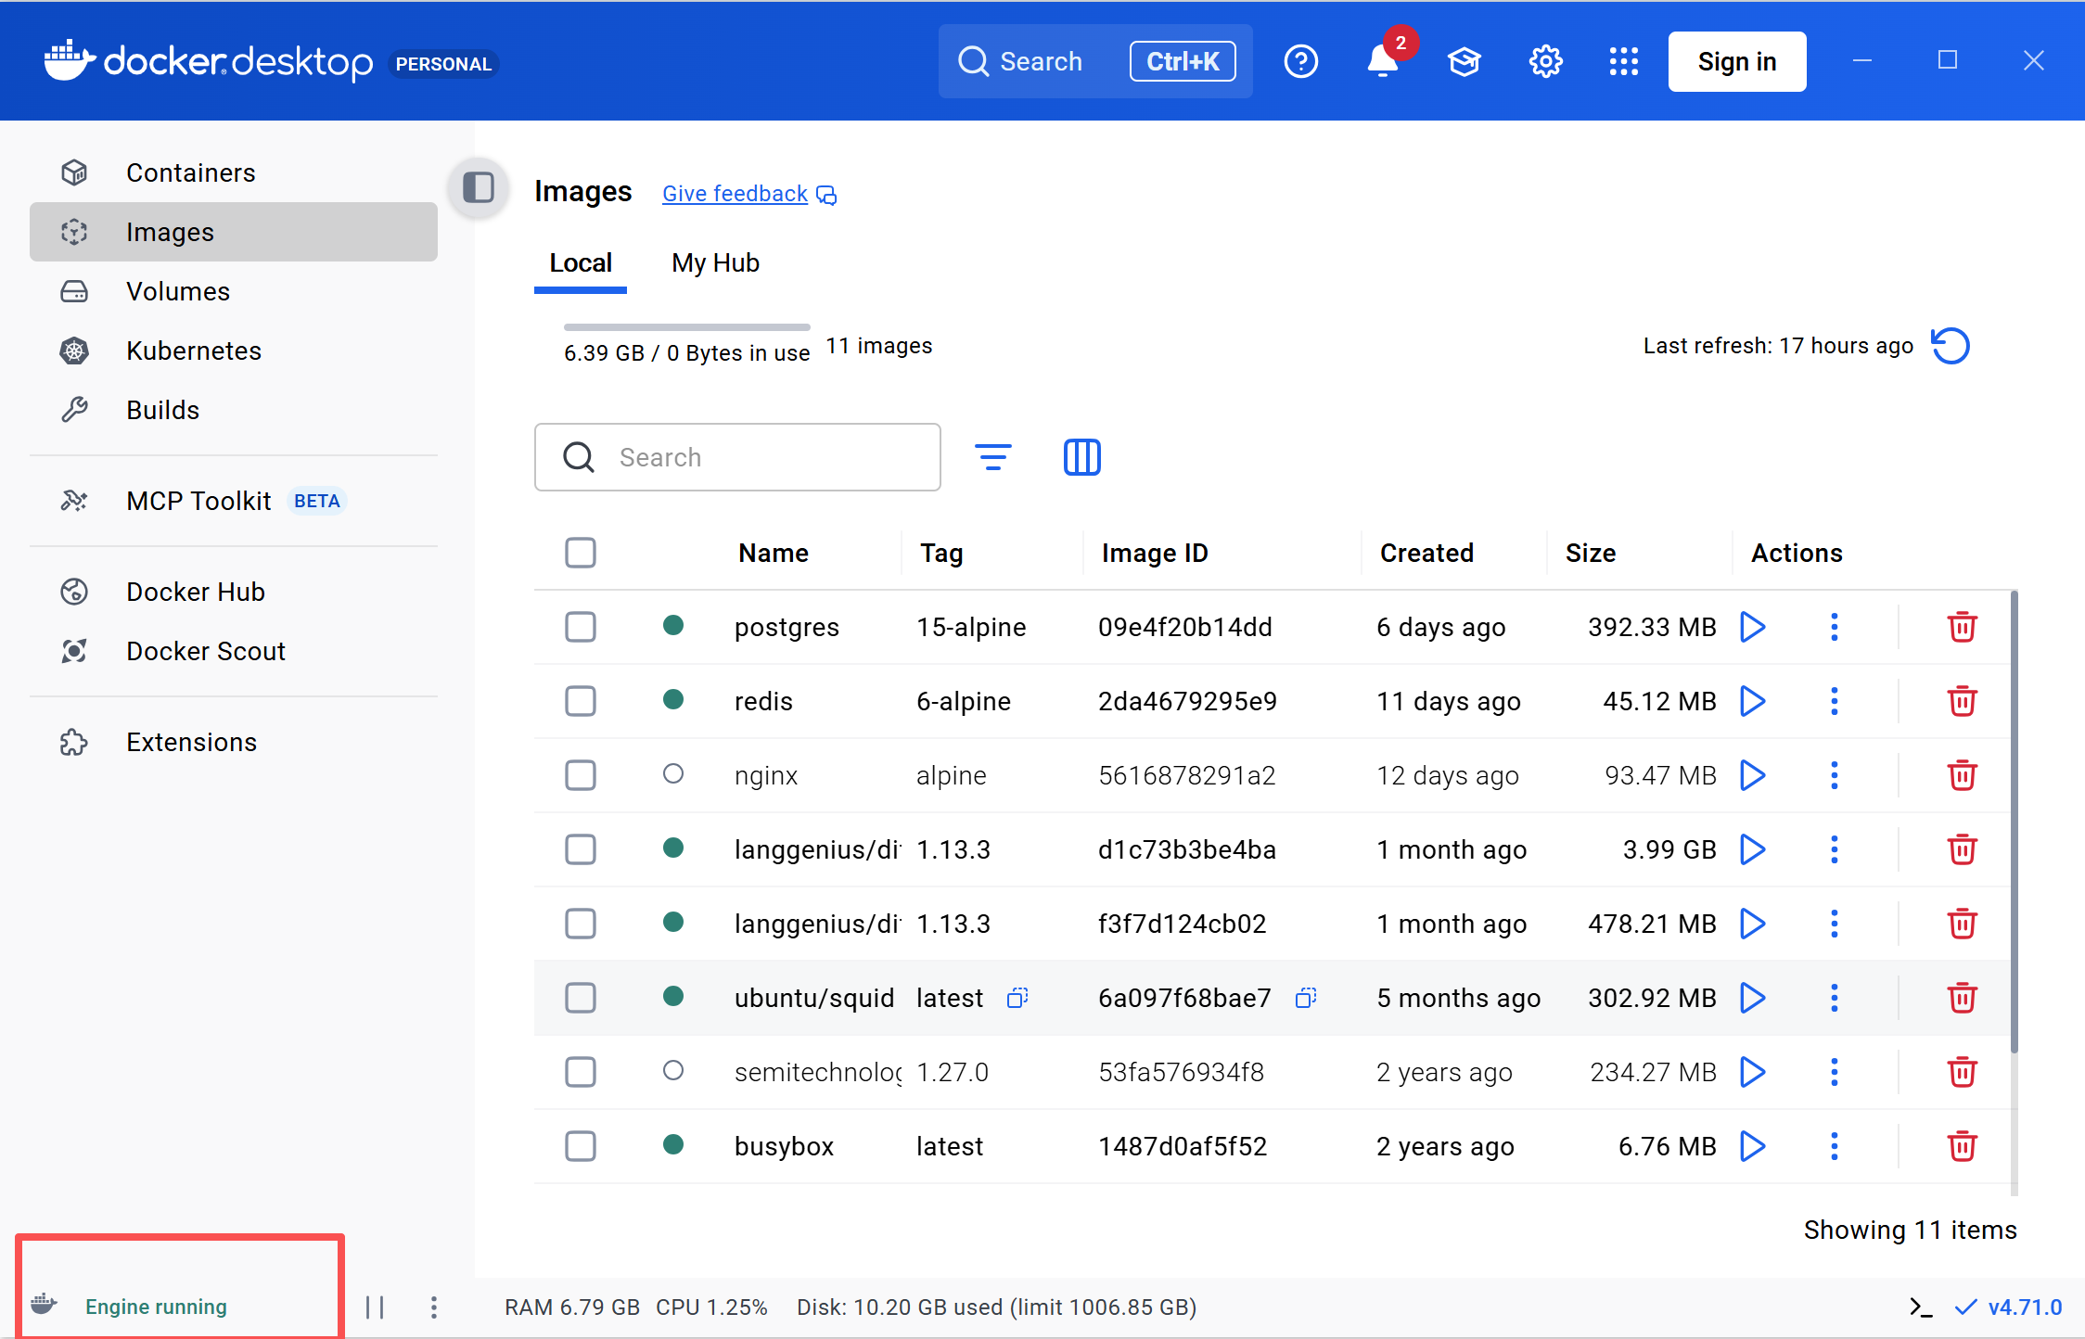
Task: Open the Help question-mark icon
Action: (1300, 62)
